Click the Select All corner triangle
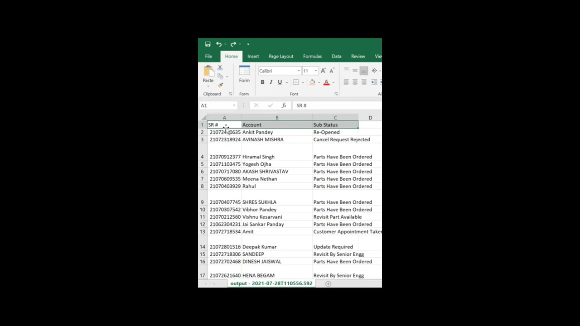Screen dimensions: 580x326 (203, 118)
